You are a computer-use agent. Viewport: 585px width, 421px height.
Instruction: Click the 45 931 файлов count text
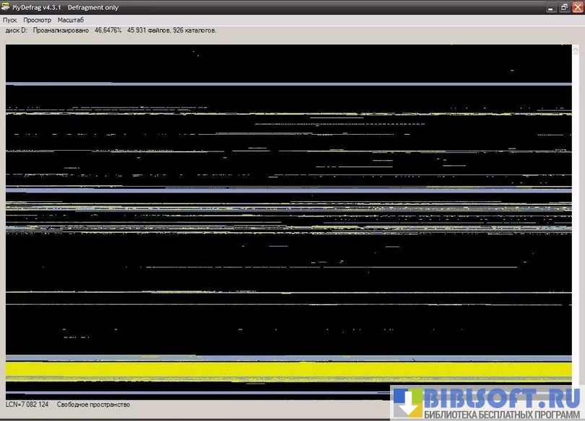[149, 30]
